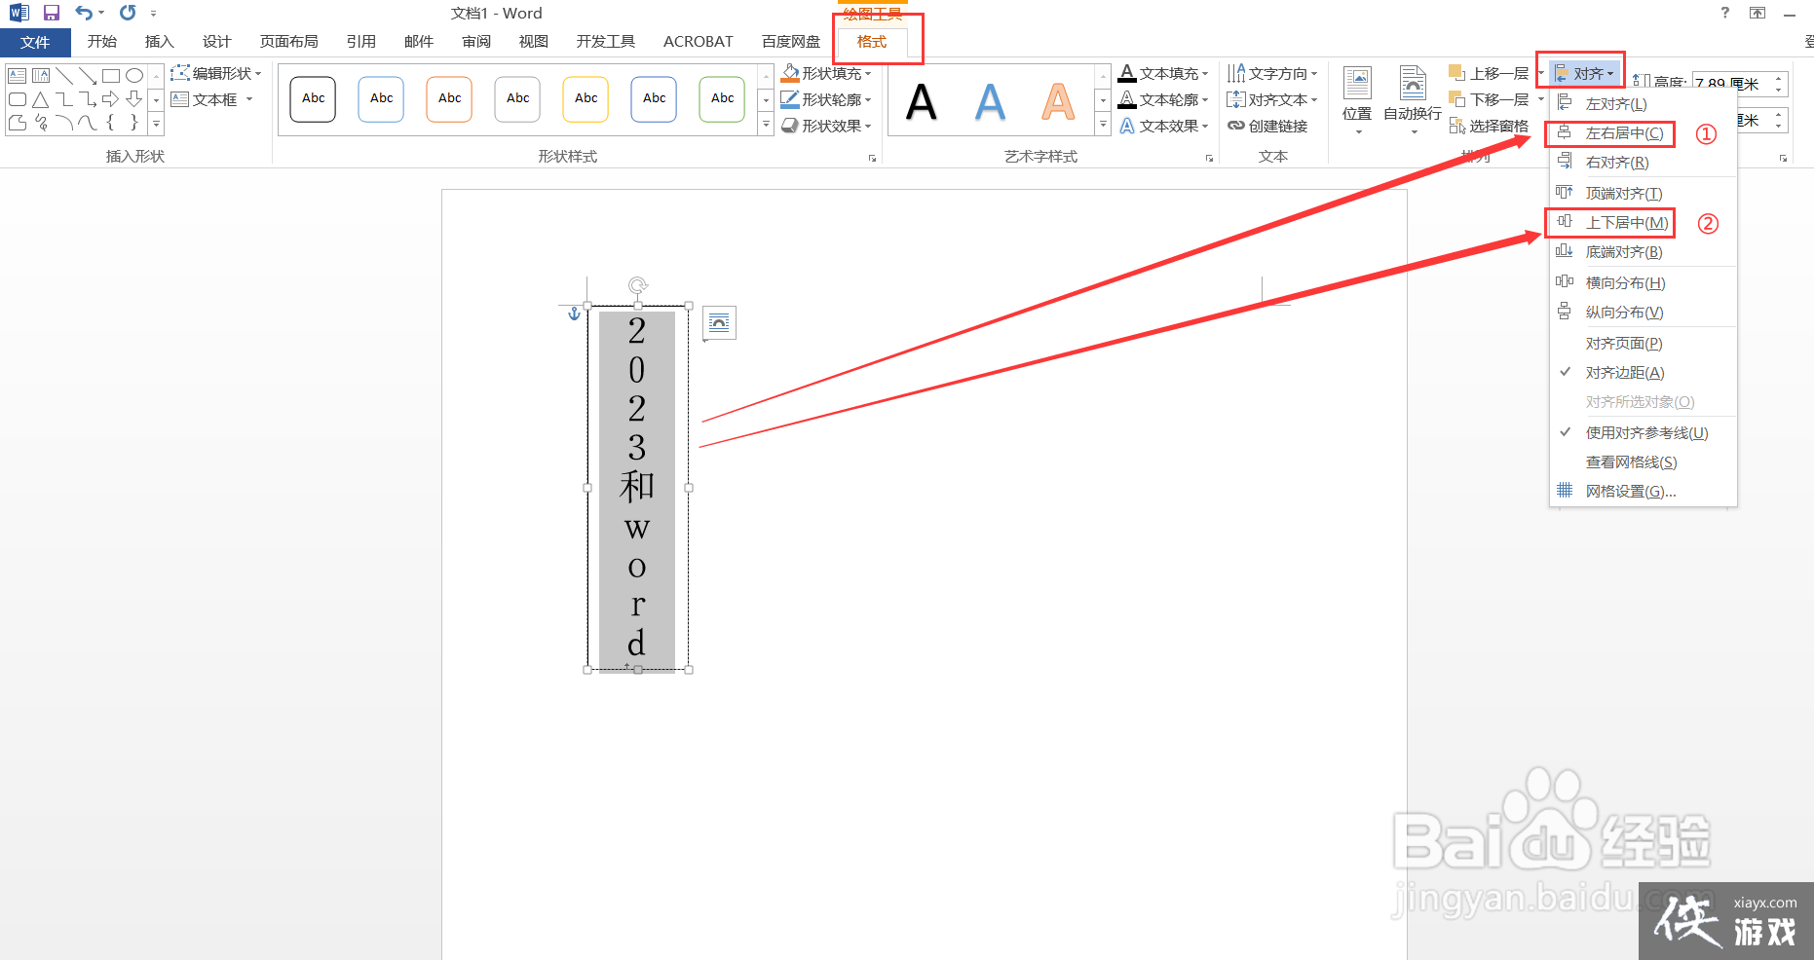The image size is (1814, 960).
Task: Select the triangle shape
Action: (41, 99)
